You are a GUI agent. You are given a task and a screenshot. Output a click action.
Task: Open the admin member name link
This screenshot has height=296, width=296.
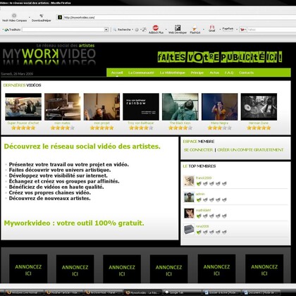coord(200,194)
